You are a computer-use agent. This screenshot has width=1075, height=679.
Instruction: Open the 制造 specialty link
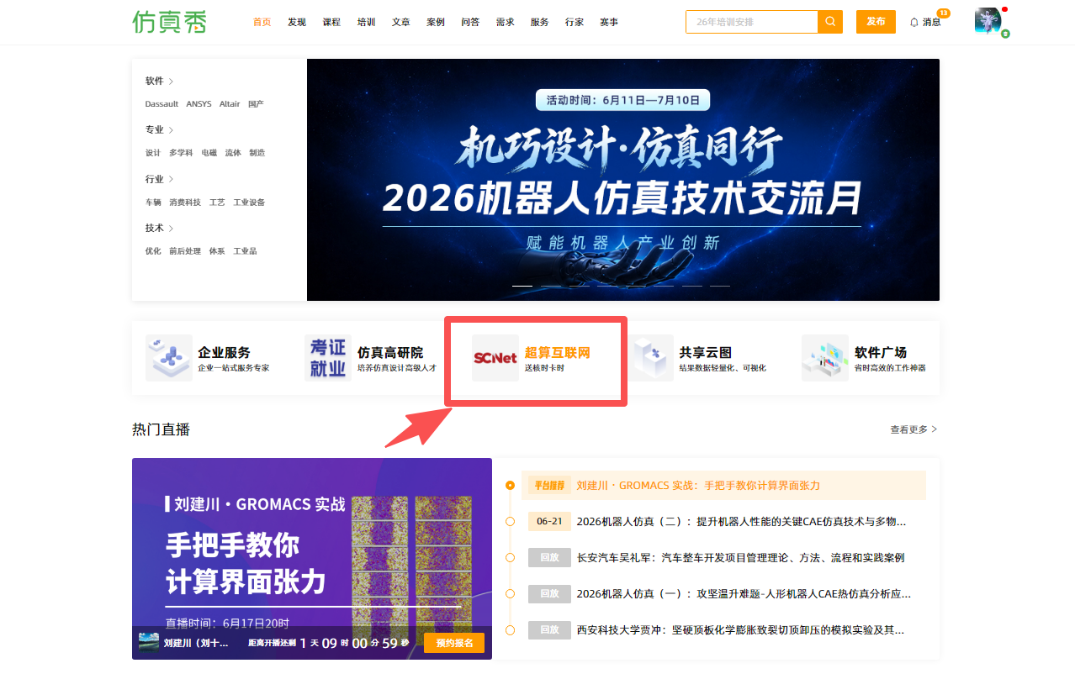(257, 153)
